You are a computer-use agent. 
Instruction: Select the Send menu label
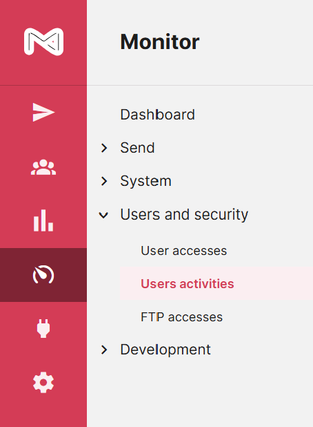pyautogui.click(x=137, y=148)
